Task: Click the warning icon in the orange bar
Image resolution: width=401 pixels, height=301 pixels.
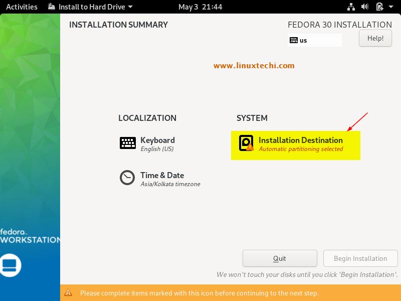Action: [x=68, y=292]
